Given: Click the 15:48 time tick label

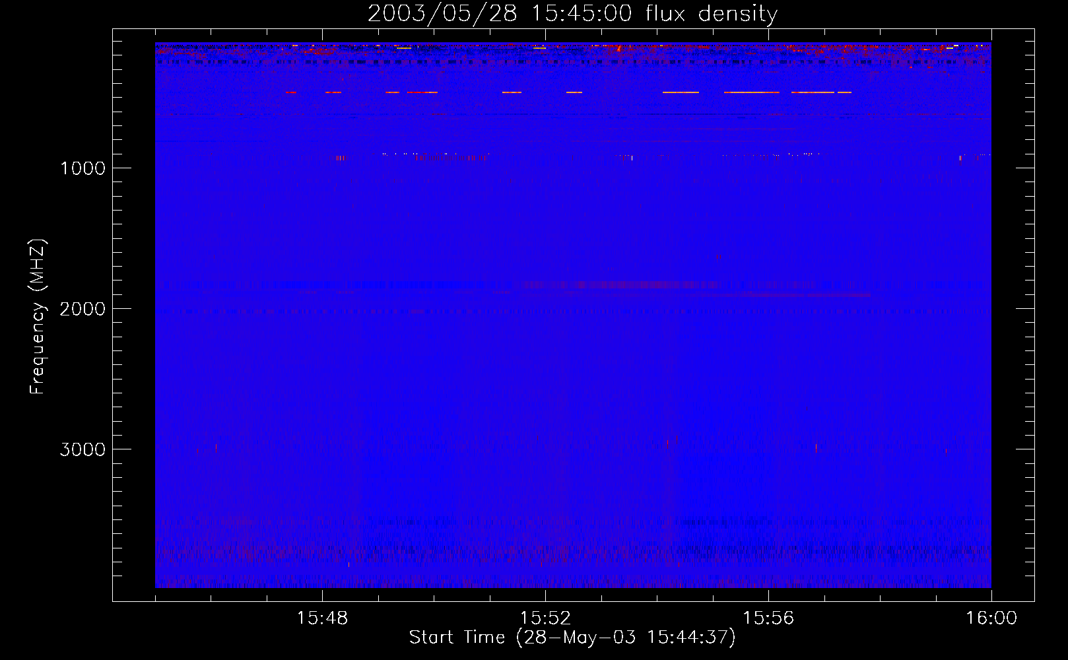Looking at the screenshot, I should tap(322, 618).
